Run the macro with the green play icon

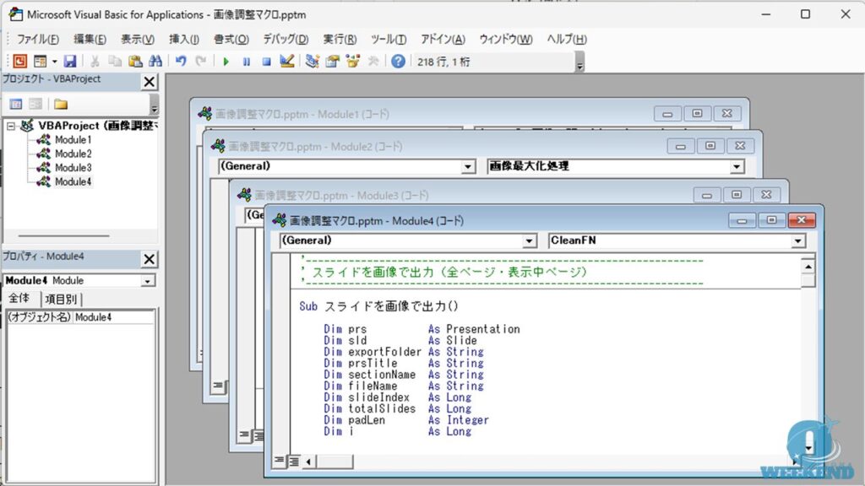pyautogui.click(x=226, y=62)
